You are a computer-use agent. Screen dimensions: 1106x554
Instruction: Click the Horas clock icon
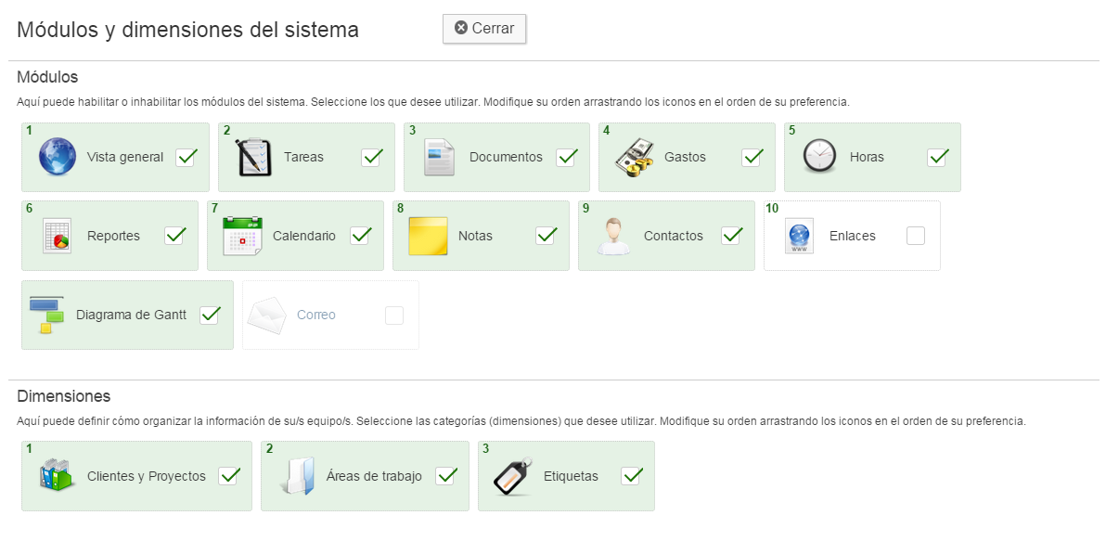coord(818,157)
